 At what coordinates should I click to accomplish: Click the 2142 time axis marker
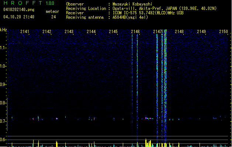pos(47,32)
